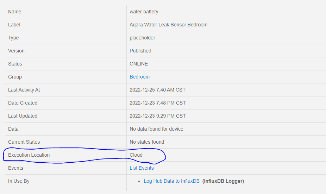The image size is (326, 194).
Task: Open the Bedroom group link
Action: click(139, 77)
